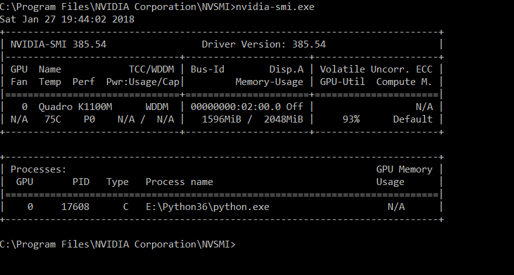Click the 'WDDM' driver mode value

point(157,106)
